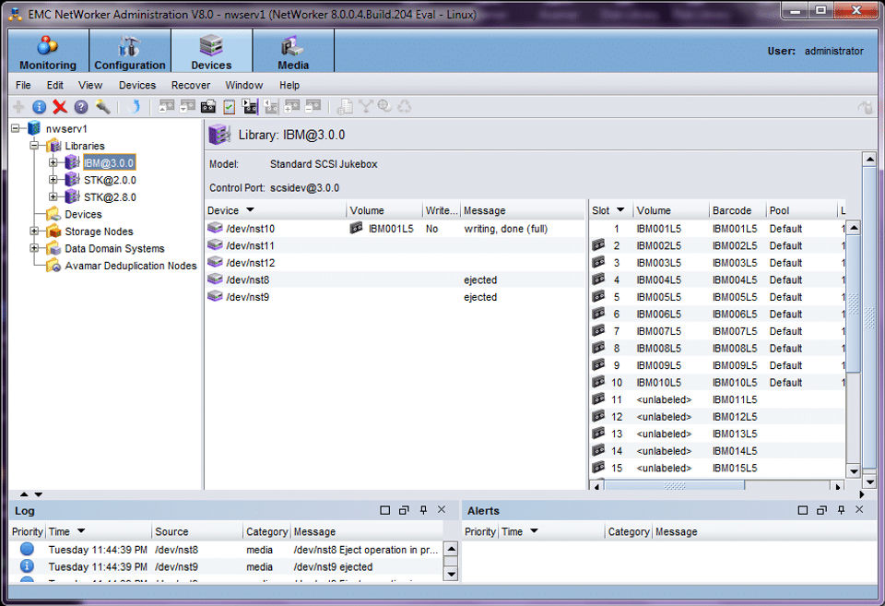
Task: Open the Configuration view
Action: (130, 52)
